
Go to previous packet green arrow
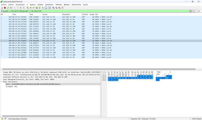coord(31,8)
